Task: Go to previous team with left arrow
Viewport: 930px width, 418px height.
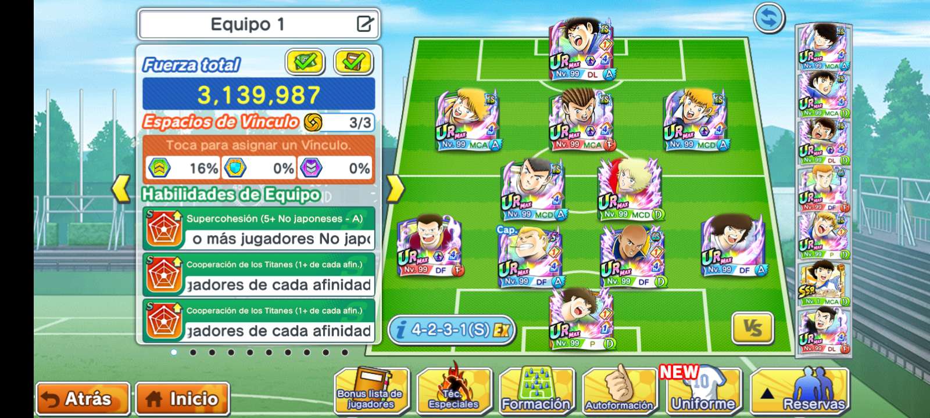Action: [x=121, y=189]
